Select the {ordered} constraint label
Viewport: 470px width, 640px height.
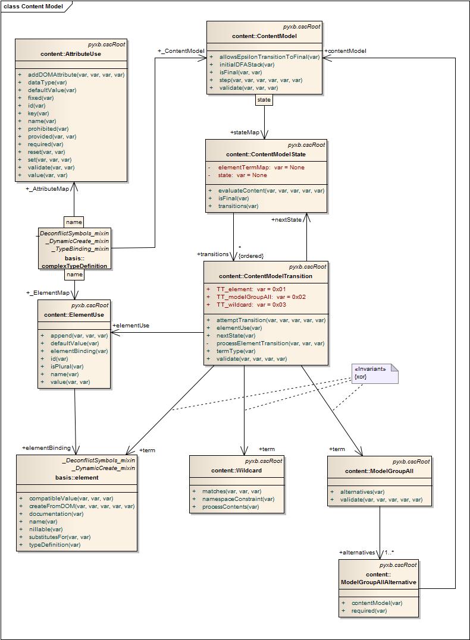pyautogui.click(x=251, y=256)
